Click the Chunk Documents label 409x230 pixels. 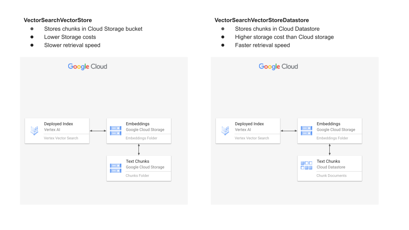point(331,175)
